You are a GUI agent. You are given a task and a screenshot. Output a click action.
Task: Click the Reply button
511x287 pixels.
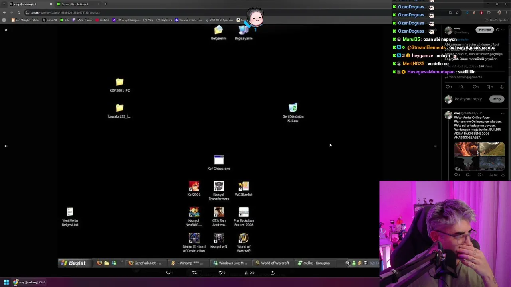pyautogui.click(x=497, y=99)
